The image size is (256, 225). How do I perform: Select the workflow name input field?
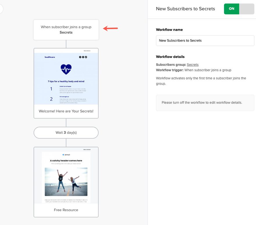pos(205,40)
